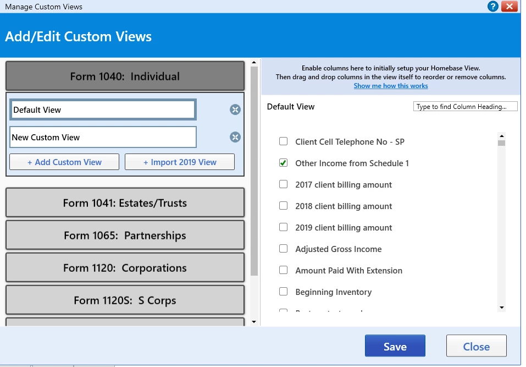Enable Client Cell Telephone No - SP column
Screen dimensions: 526x367
click(x=284, y=141)
